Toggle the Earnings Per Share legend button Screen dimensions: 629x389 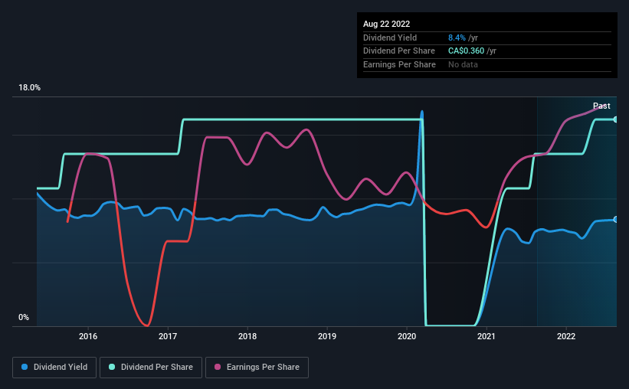tap(257, 368)
